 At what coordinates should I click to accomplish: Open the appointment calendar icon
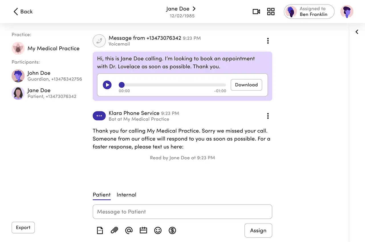point(143,230)
